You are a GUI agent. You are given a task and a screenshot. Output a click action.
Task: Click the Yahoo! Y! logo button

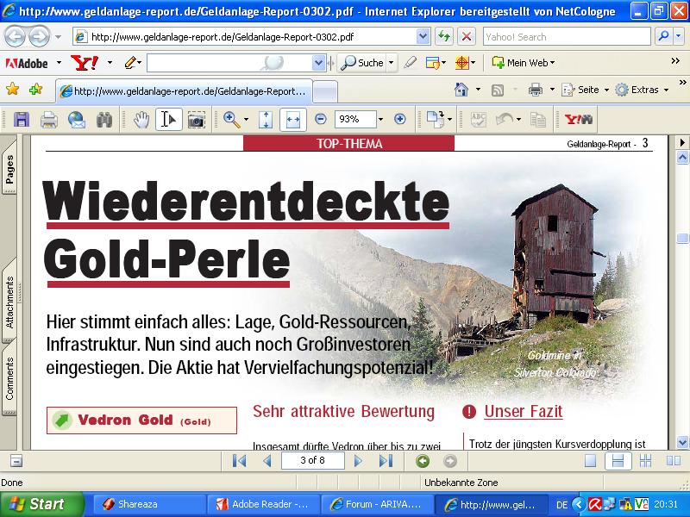[x=85, y=63]
